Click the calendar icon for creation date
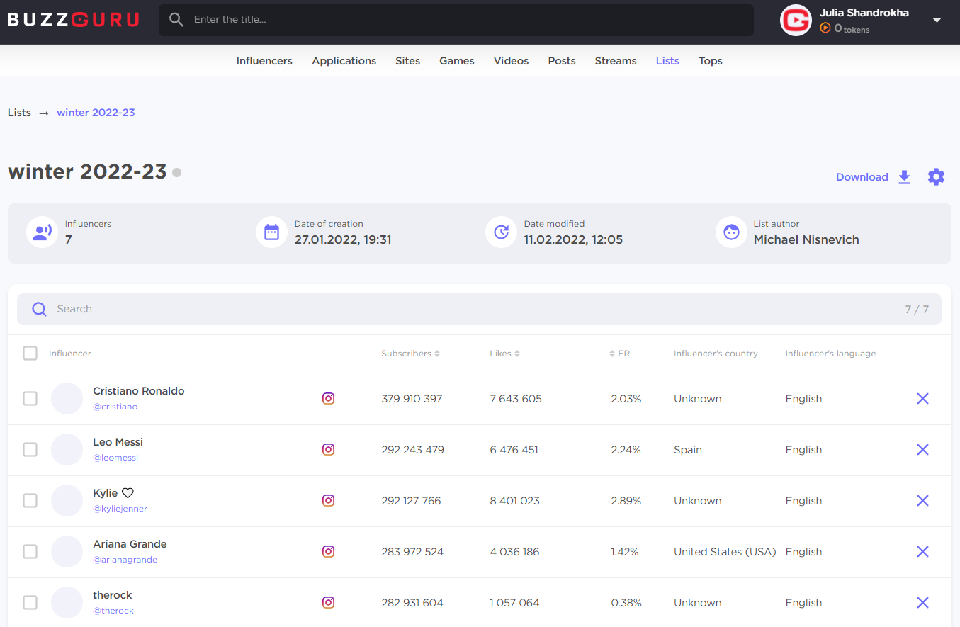960x627 pixels. coord(271,232)
